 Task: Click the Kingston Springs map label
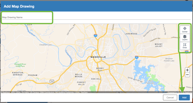18,74
